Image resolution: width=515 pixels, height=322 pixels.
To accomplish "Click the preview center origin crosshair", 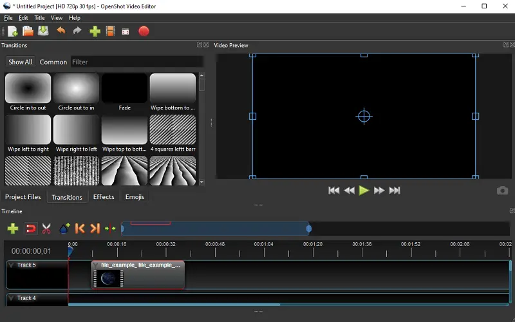I will point(364,117).
